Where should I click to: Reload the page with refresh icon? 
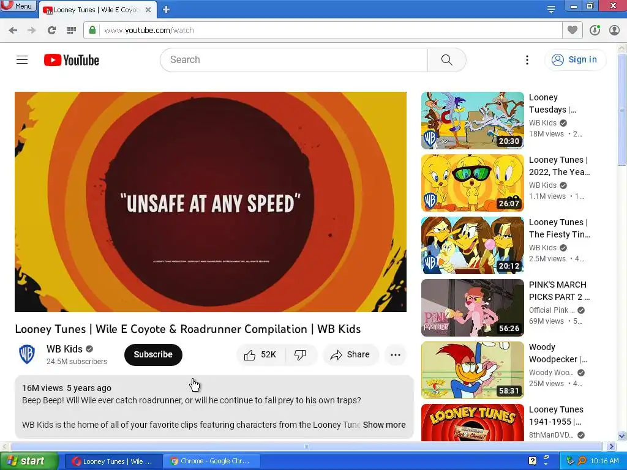(51, 31)
